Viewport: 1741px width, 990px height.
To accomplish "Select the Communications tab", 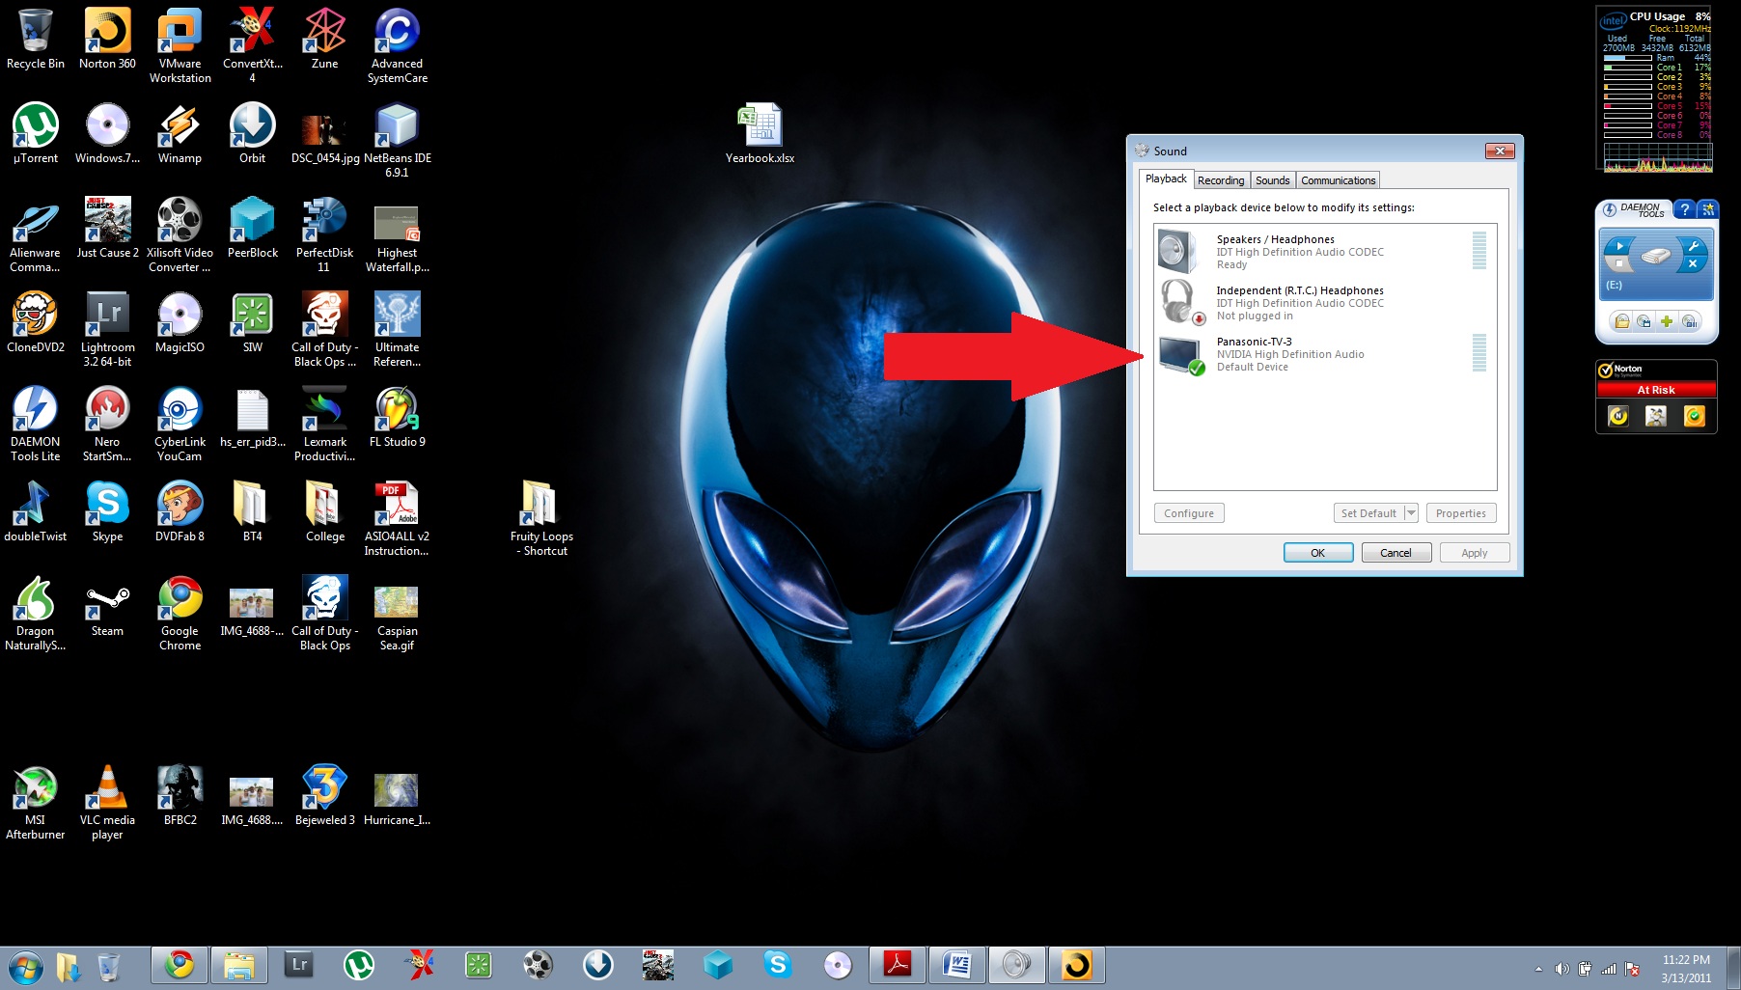I will click(x=1338, y=180).
